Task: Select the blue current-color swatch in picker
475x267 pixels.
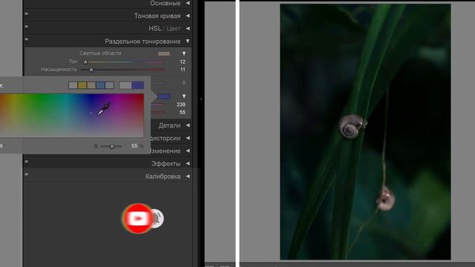Action: pos(138,85)
